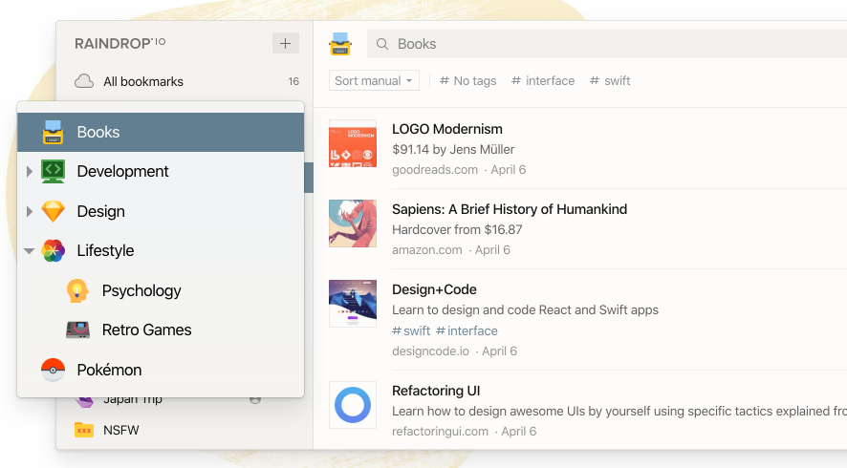
Task: Click the typewriter icon beside search bar
Action: tap(340, 44)
